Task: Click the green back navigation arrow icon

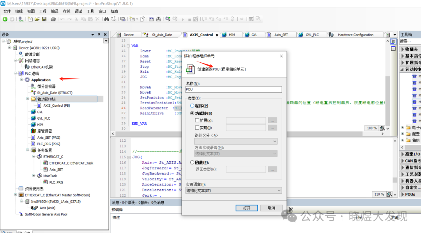Action: point(5,19)
